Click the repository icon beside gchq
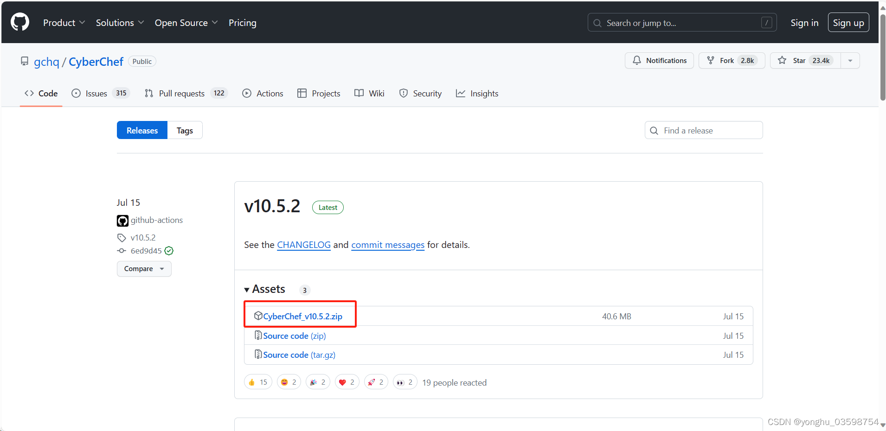This screenshot has height=431, width=886. 25,61
